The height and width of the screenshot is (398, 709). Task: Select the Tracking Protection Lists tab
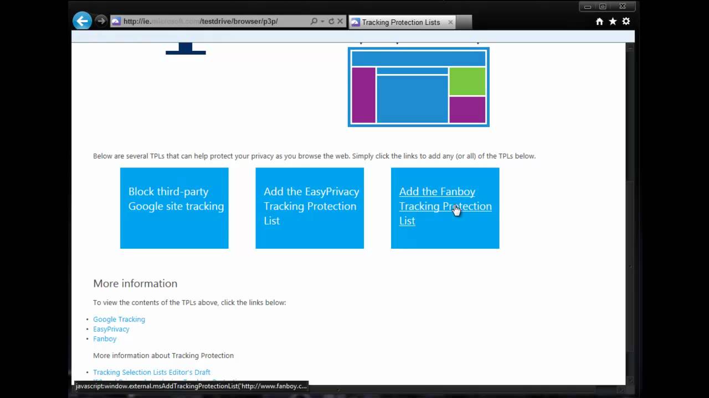401,22
